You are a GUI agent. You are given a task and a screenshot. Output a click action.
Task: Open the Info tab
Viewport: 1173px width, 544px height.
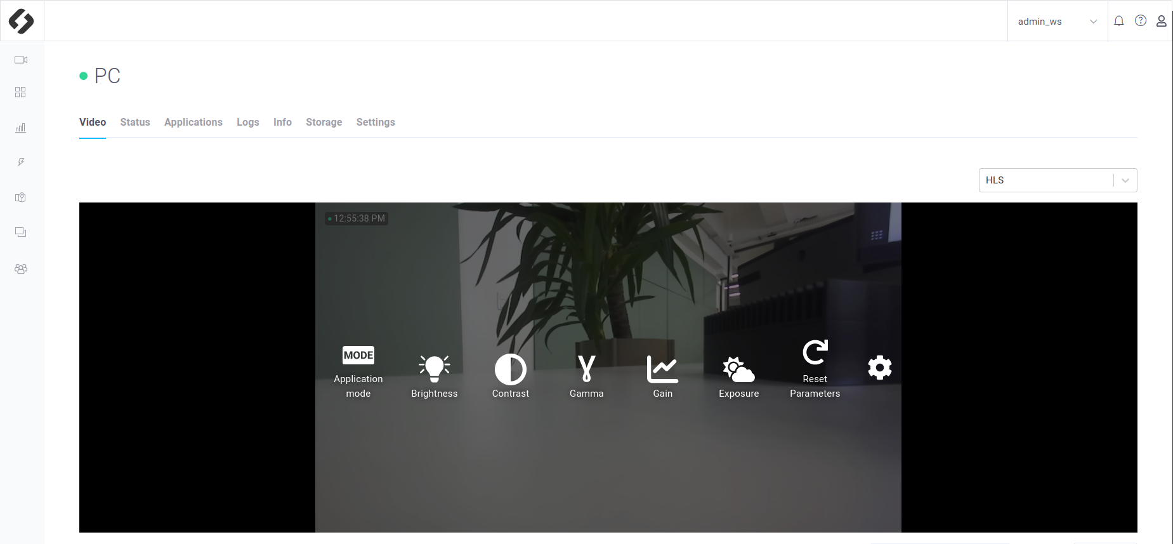click(282, 123)
